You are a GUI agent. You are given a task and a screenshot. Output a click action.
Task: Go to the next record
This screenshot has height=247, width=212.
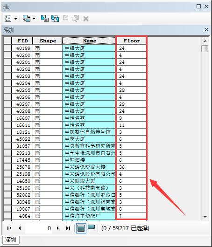(x=58, y=228)
